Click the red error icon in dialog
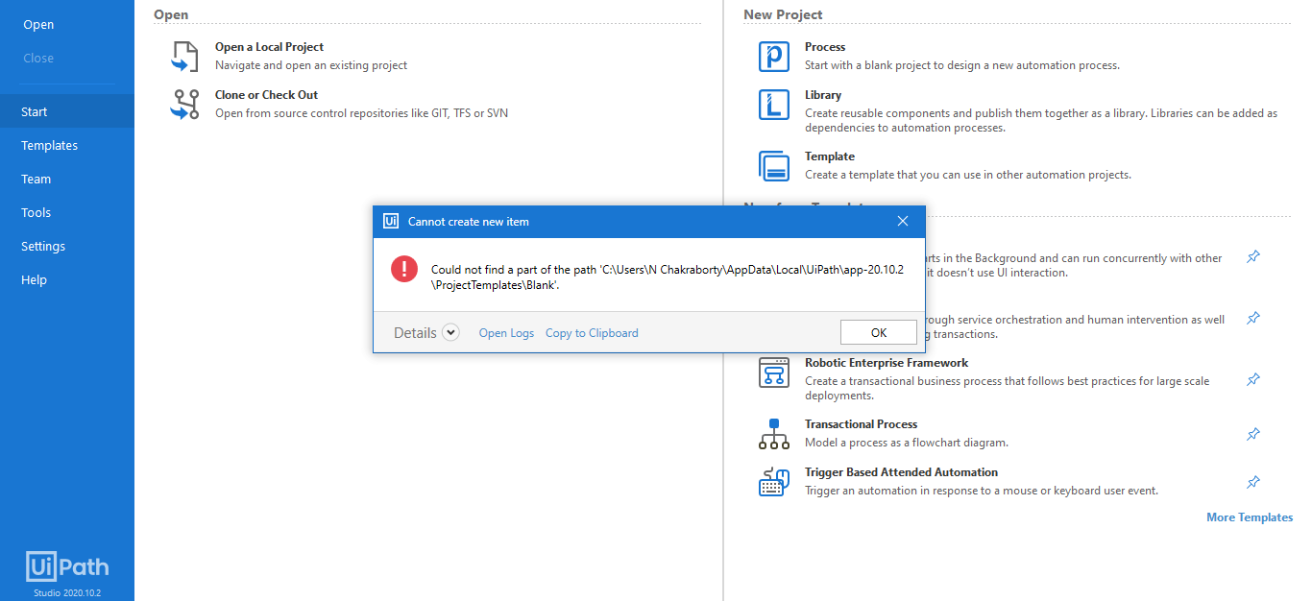The width and height of the screenshot is (1312, 601). tap(404, 269)
